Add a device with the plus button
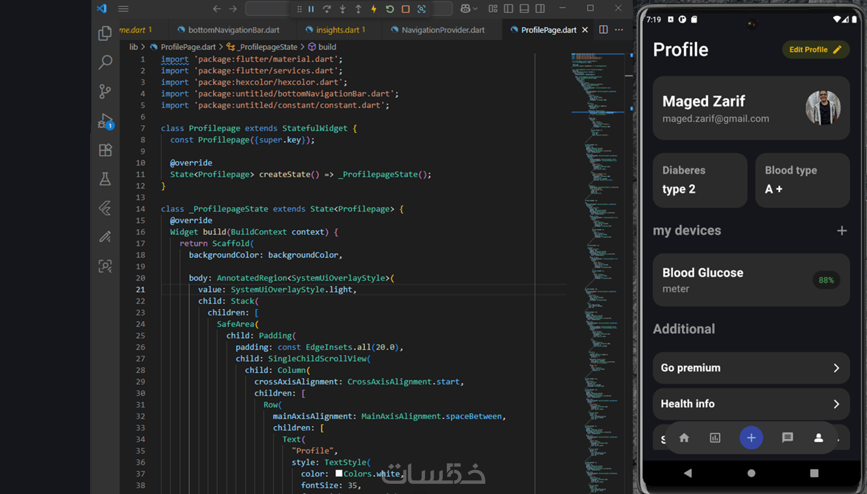 point(841,231)
